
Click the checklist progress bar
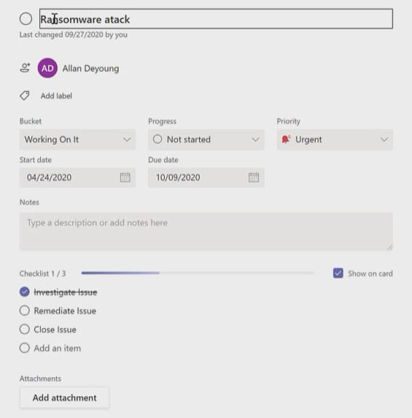(x=198, y=273)
